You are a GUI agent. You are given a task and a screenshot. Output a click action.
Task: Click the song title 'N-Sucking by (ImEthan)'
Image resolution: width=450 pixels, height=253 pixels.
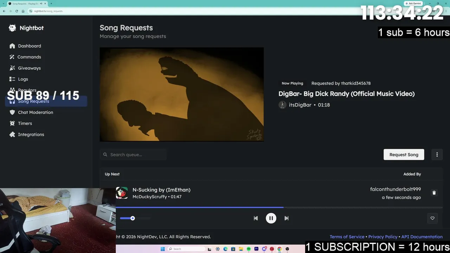[161, 190]
